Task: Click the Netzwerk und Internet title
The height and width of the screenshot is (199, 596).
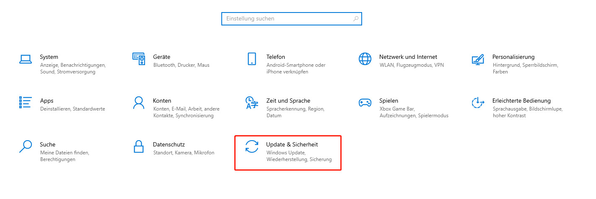Action: tap(408, 57)
